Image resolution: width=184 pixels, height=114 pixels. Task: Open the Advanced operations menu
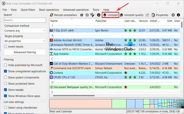pyautogui.click(x=76, y=10)
